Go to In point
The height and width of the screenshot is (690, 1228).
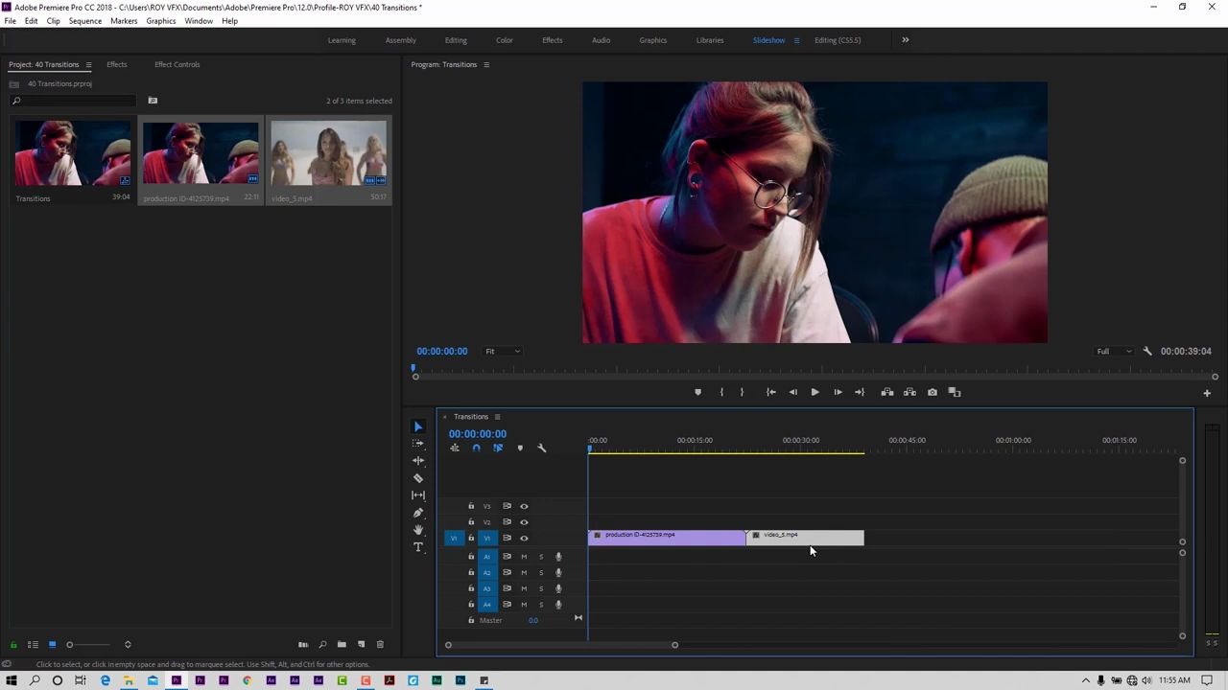click(771, 392)
